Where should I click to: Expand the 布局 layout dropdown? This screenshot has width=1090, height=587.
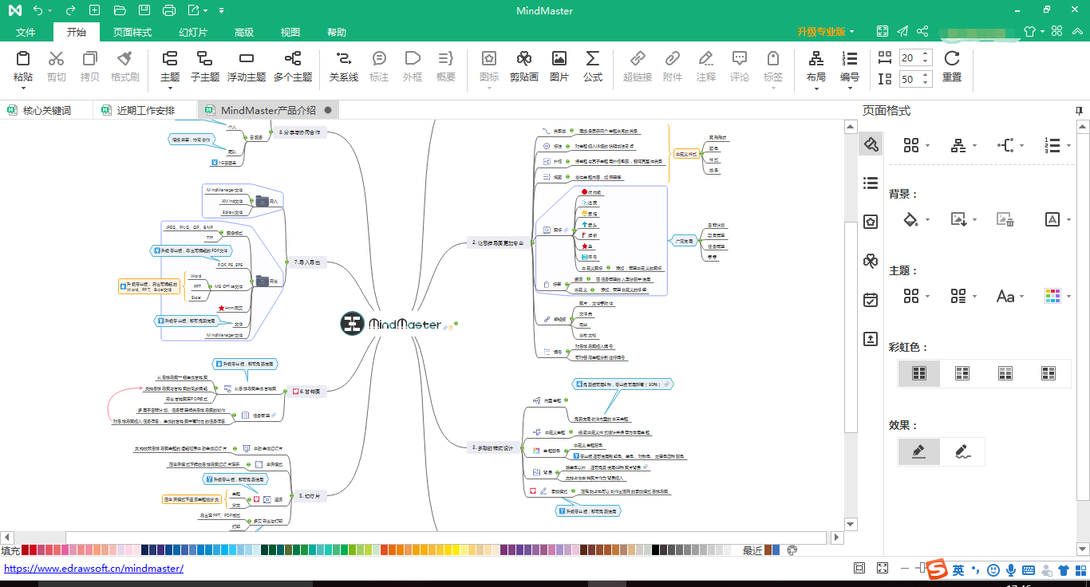tap(816, 89)
